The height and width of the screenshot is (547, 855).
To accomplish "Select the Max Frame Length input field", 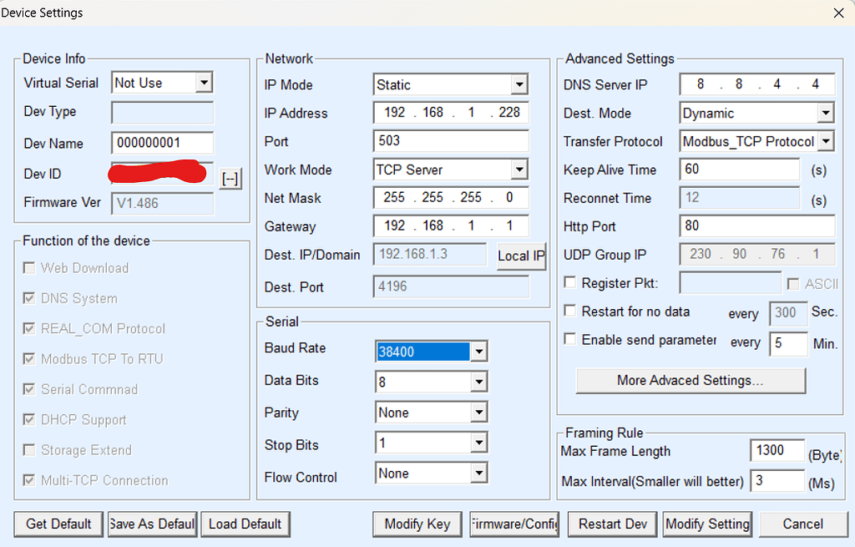I will [x=777, y=450].
